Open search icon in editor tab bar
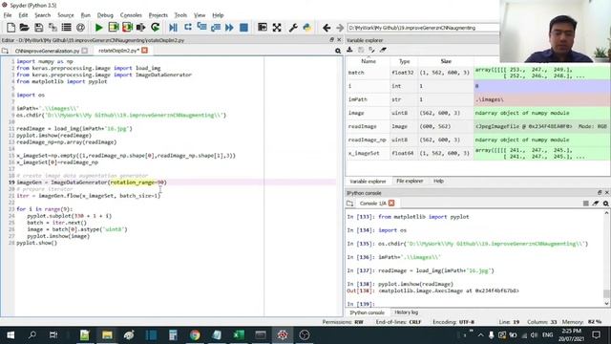The height and width of the screenshot is (344, 611). coord(338,51)
